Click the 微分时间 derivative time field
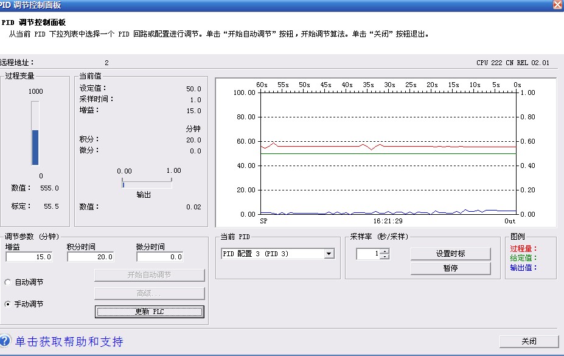Image resolution: width=564 pixels, height=356 pixels. (159, 257)
